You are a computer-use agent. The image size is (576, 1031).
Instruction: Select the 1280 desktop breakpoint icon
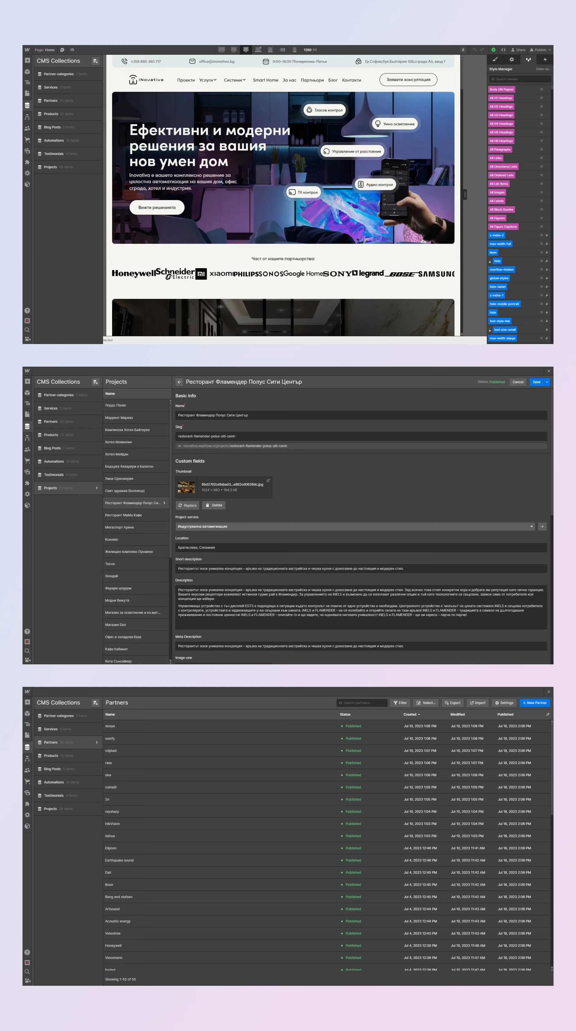(246, 50)
